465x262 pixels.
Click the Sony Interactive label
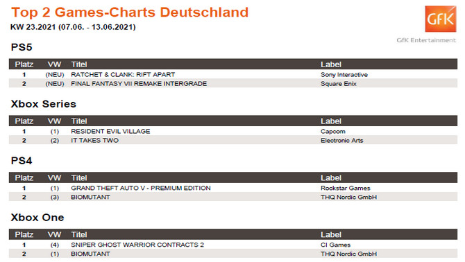344,75
